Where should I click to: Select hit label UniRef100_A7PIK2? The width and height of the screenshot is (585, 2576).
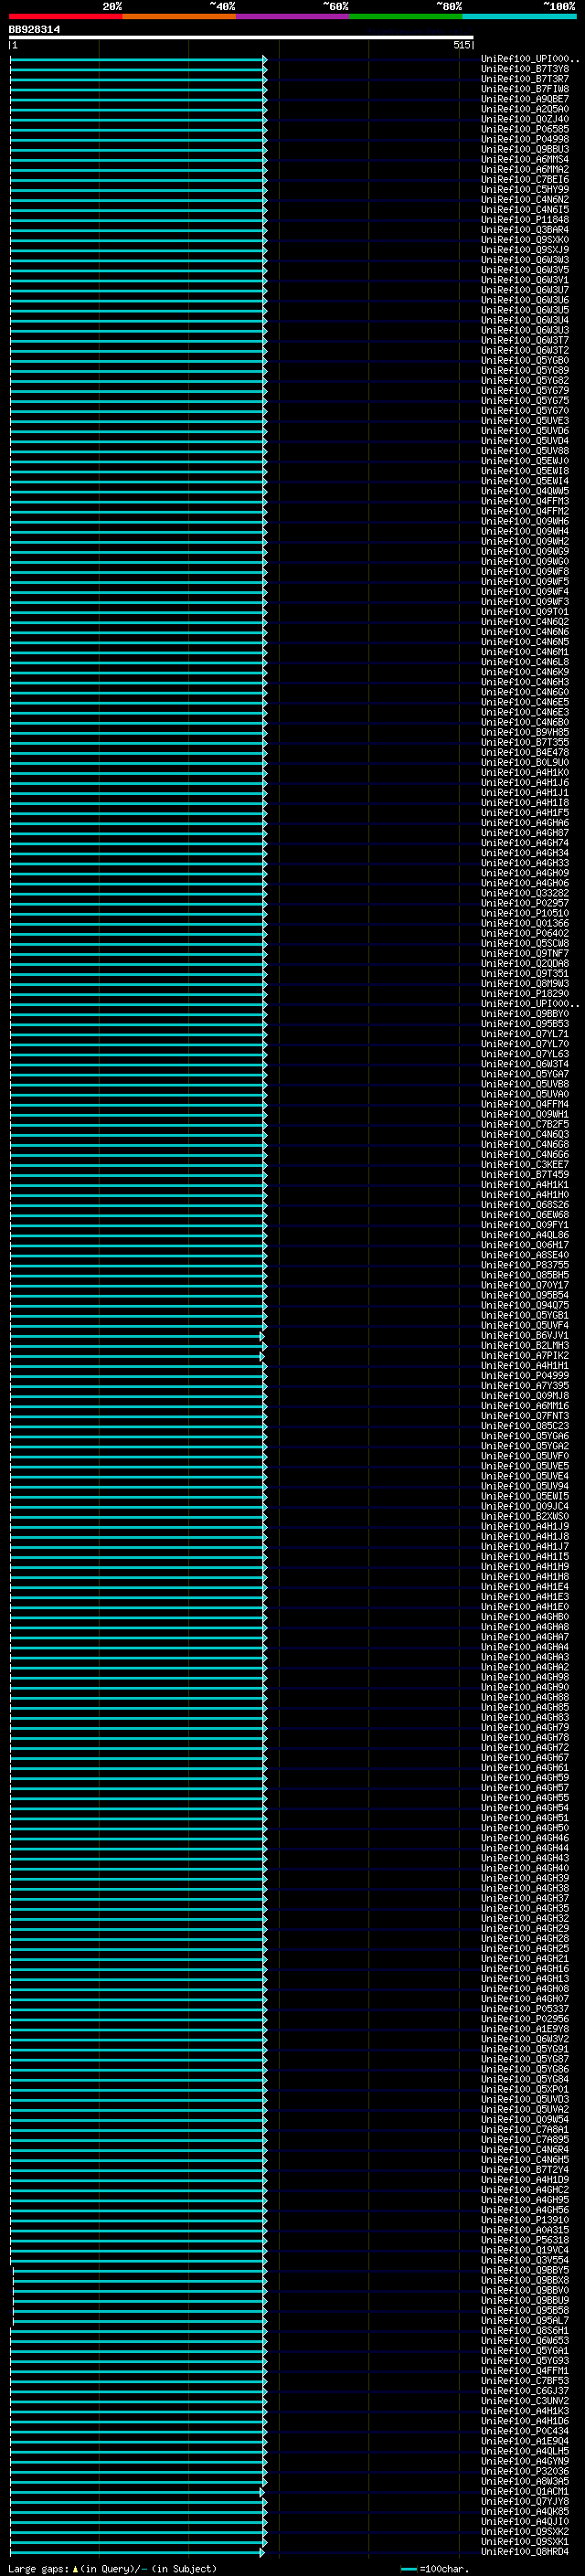coord(525,1355)
